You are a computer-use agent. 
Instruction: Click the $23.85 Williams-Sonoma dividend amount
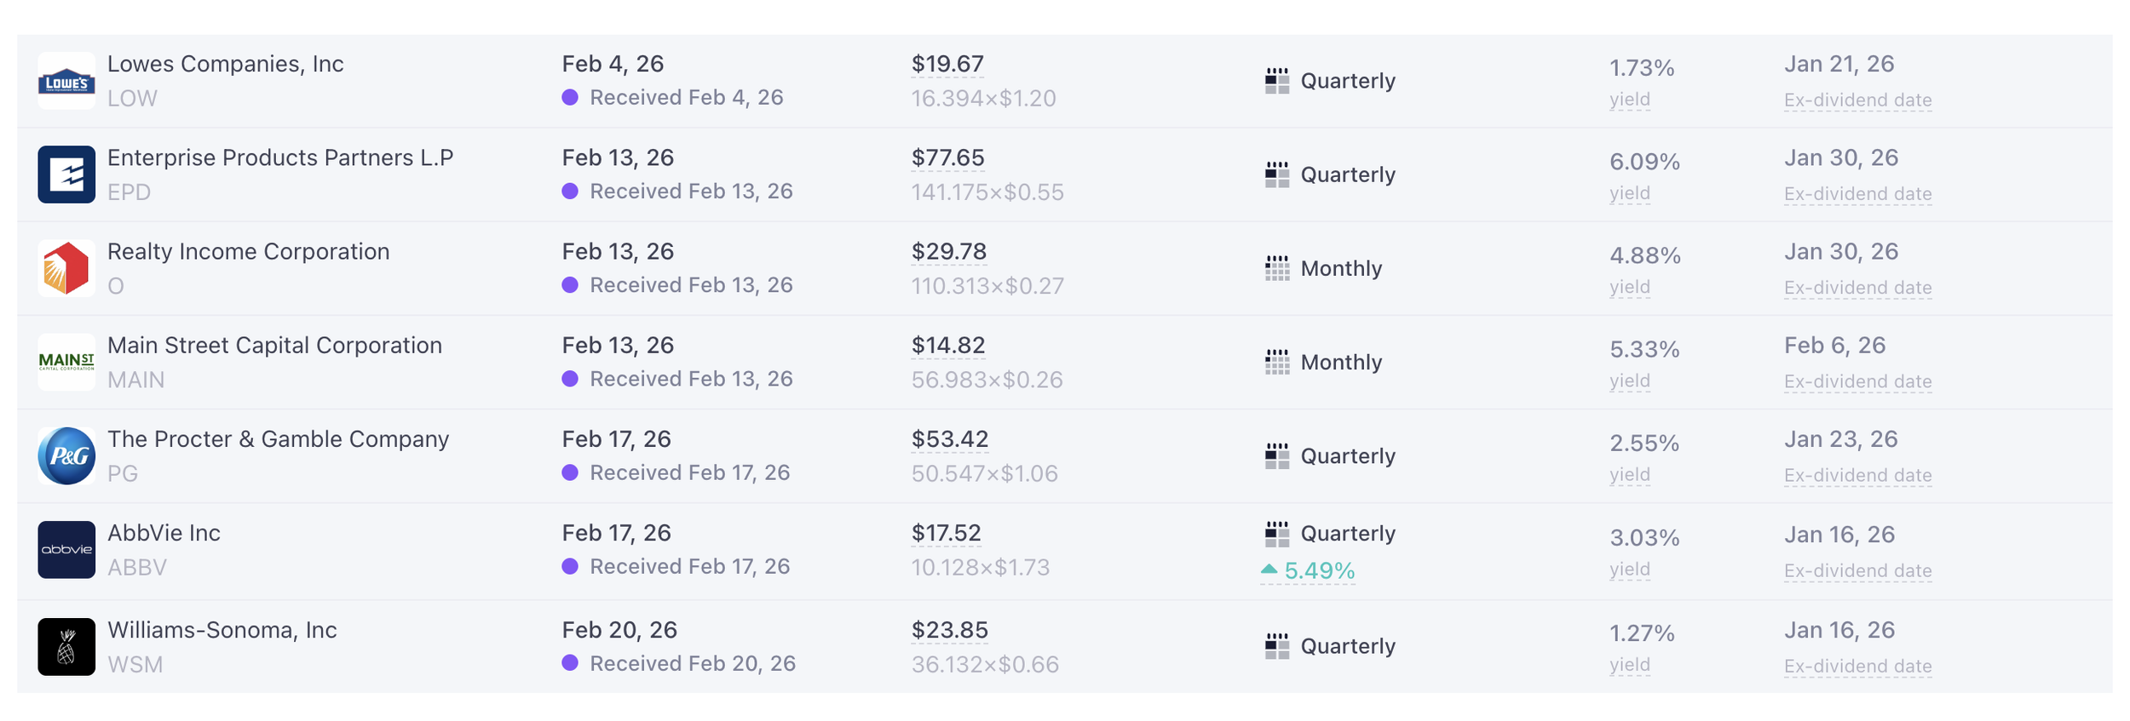pos(949,630)
